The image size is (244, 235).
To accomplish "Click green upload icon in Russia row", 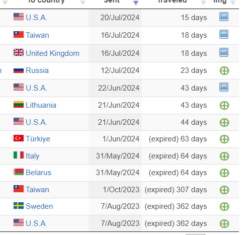I will [224, 70].
